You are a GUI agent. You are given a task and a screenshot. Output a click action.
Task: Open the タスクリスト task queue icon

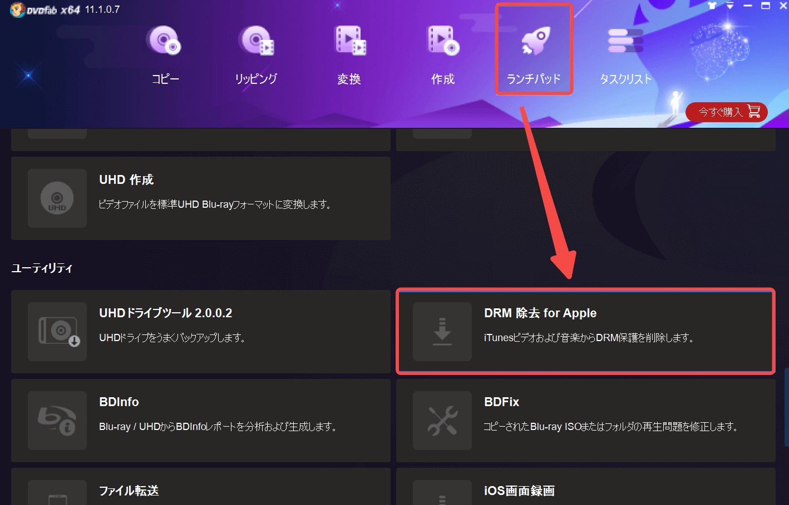coord(625,41)
